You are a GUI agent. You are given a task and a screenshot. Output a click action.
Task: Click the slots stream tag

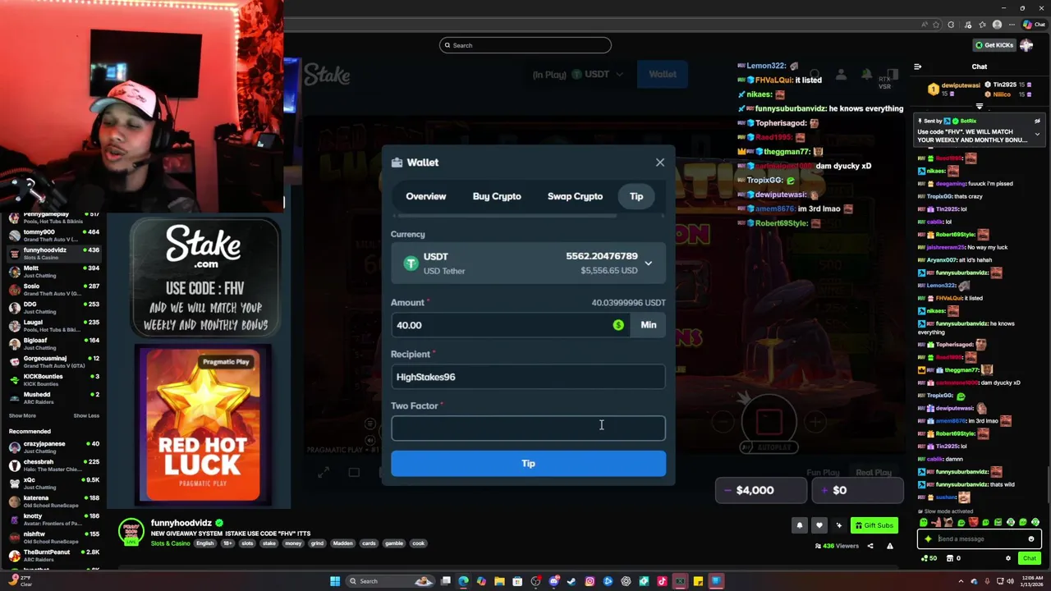coord(247,543)
